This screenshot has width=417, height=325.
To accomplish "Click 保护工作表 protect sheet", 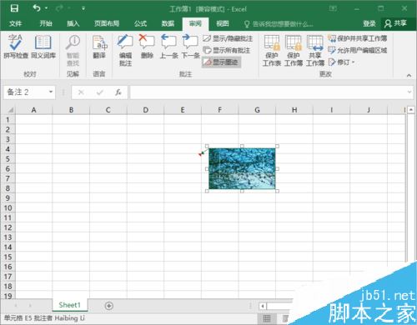I will tap(272, 50).
